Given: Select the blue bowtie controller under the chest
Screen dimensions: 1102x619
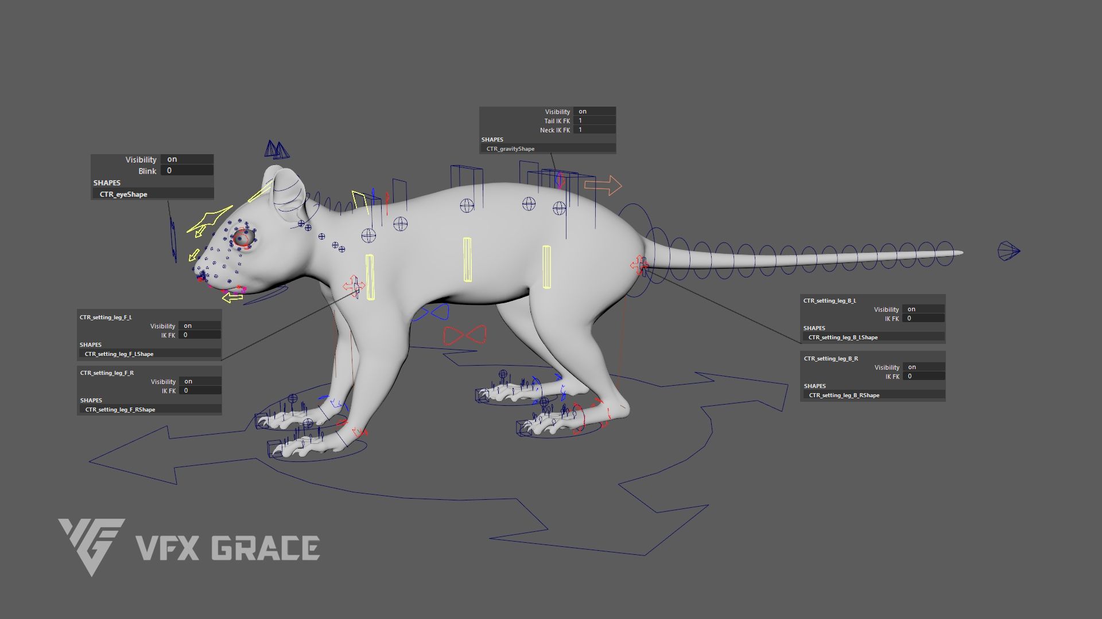Looking at the screenshot, I should [432, 313].
